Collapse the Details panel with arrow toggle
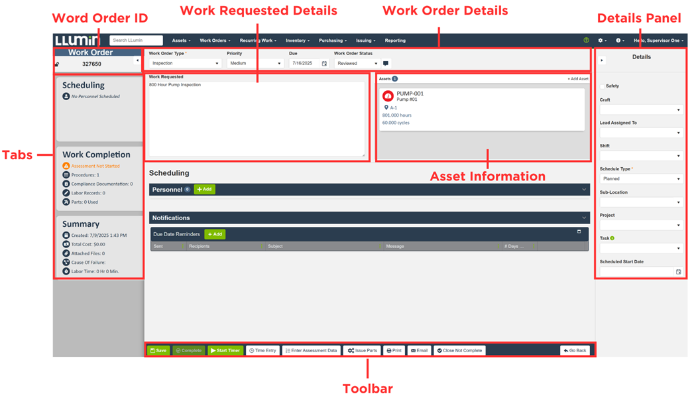Image resolution: width=696 pixels, height=396 pixels. 602,60
